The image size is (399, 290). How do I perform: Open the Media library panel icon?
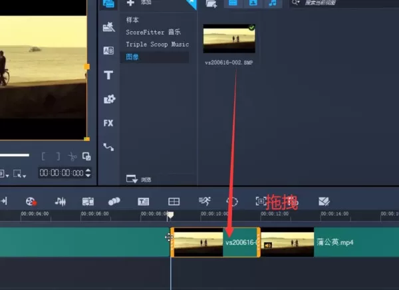108,3
